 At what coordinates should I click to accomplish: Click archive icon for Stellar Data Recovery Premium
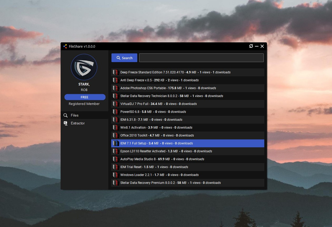[x=116, y=183]
